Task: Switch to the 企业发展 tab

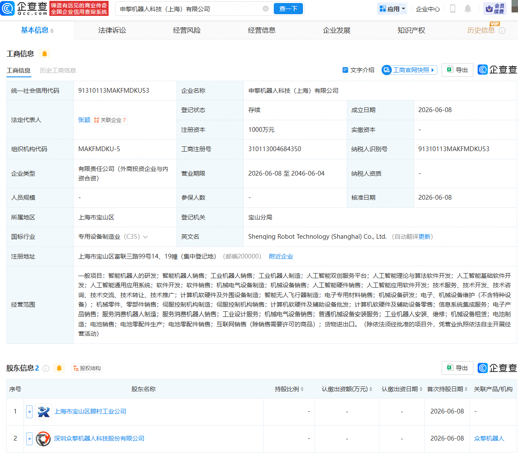Action: click(336, 30)
